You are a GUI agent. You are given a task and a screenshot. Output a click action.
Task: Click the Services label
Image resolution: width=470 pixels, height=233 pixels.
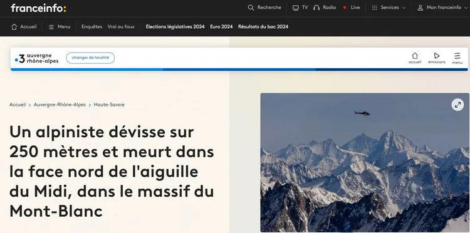[390, 8]
